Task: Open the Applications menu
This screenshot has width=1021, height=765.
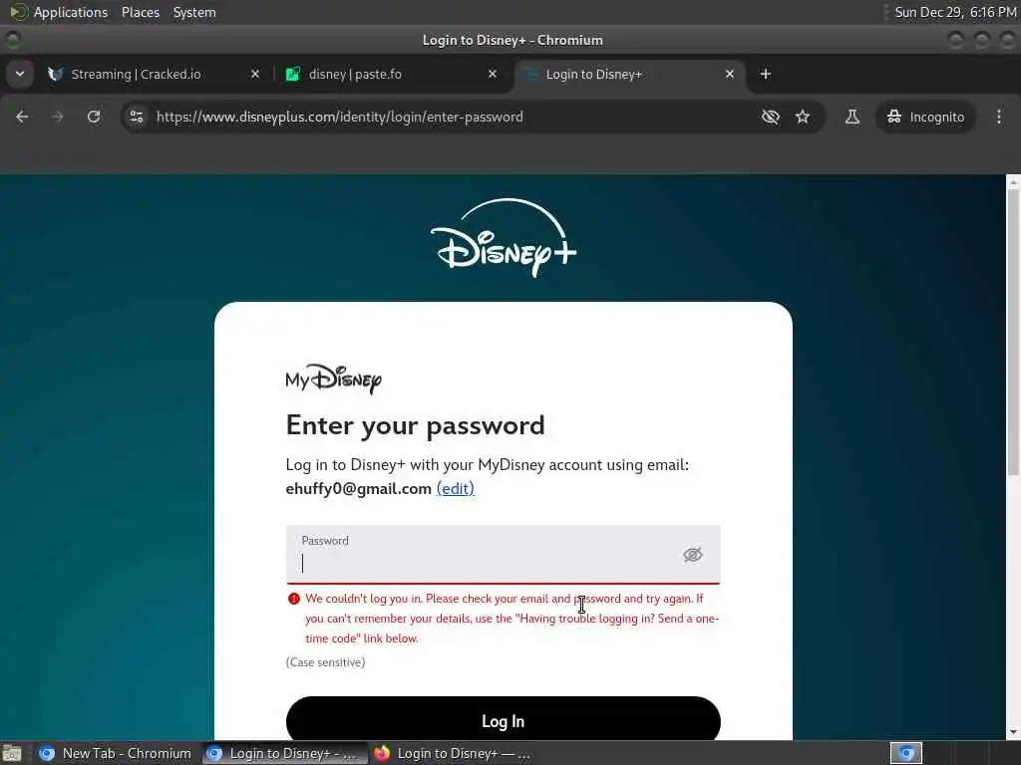Action: [71, 12]
